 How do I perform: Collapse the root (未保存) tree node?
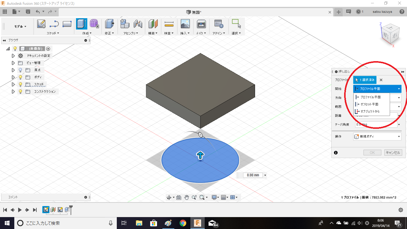(x=8, y=49)
